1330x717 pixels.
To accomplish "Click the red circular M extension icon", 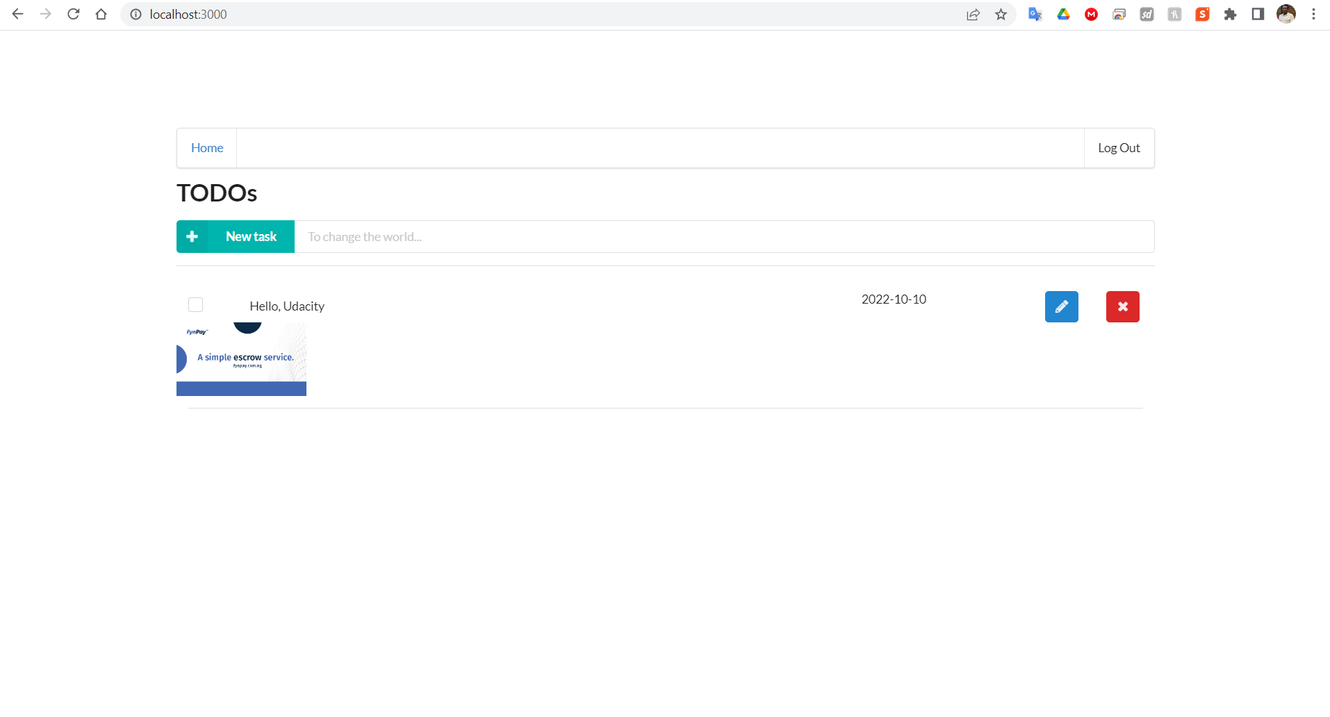I will [1091, 15].
